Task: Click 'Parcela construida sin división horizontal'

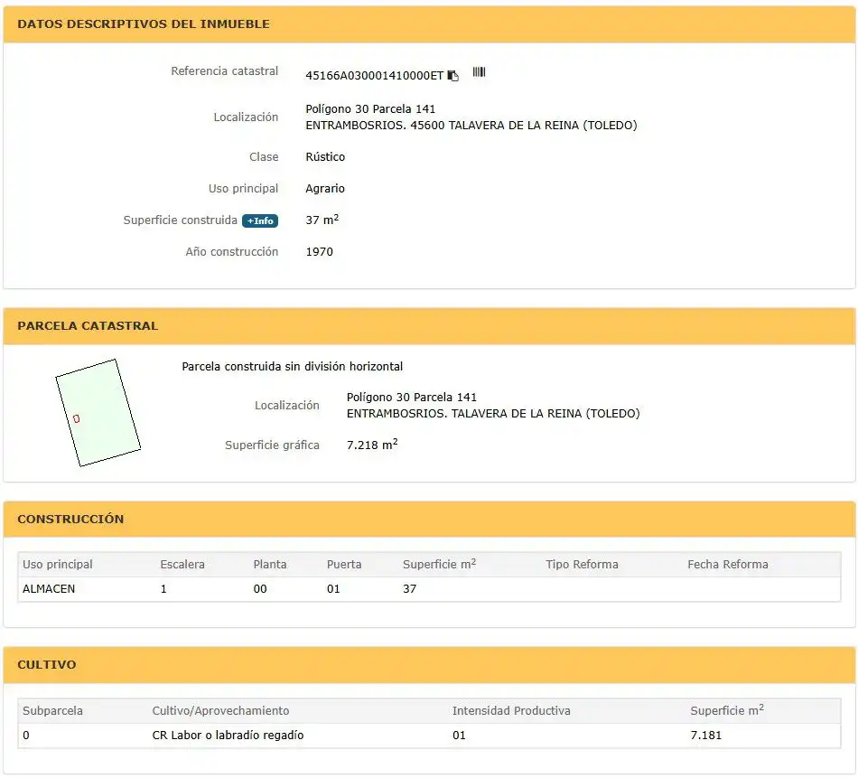Action: click(293, 366)
